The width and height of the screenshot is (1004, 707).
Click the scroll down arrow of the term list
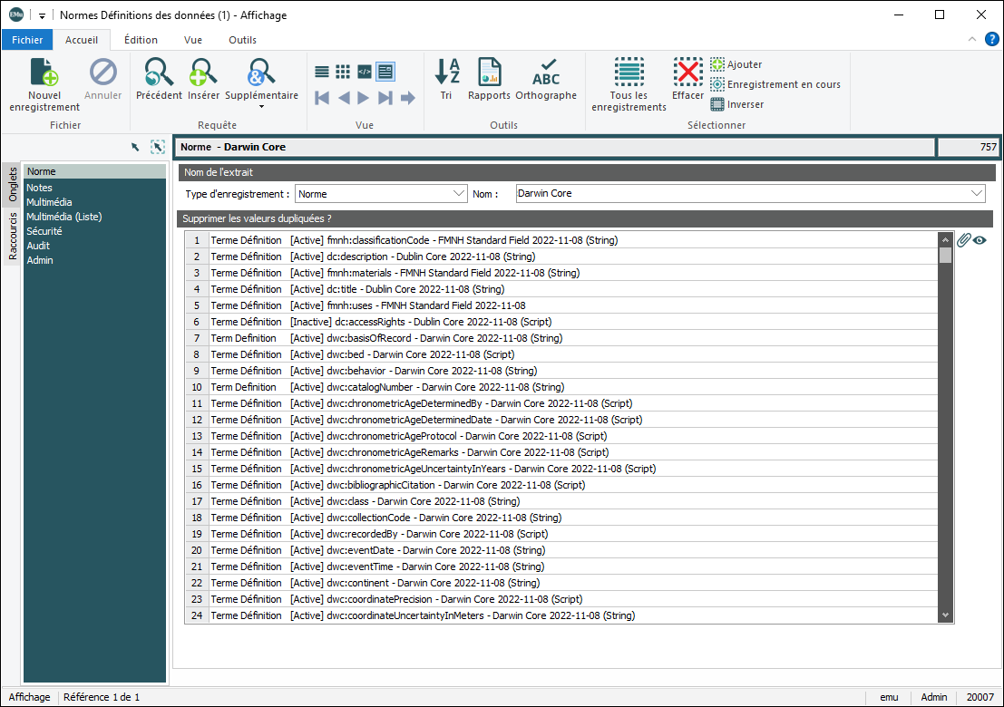tap(946, 615)
